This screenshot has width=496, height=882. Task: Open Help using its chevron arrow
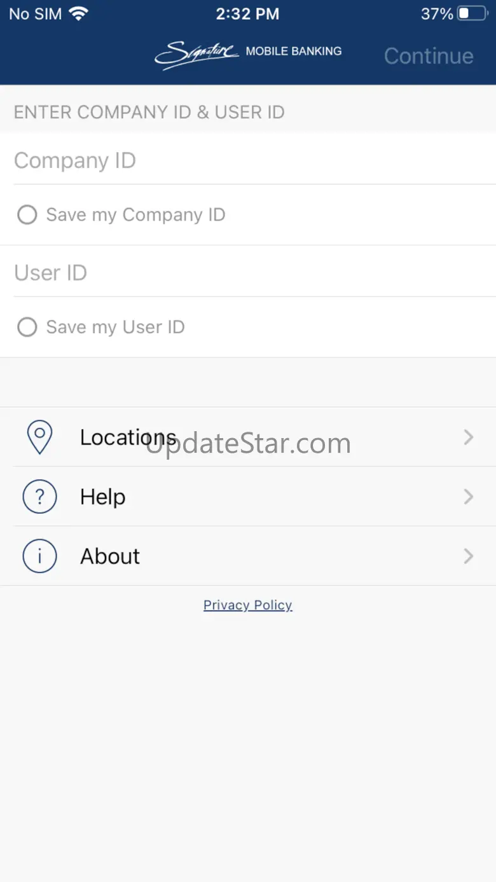469,497
